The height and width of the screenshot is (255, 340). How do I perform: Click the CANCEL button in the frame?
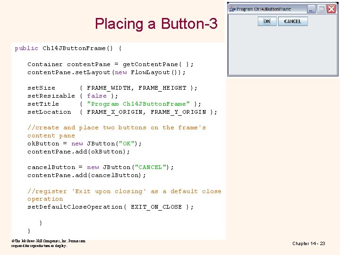tap(293, 21)
